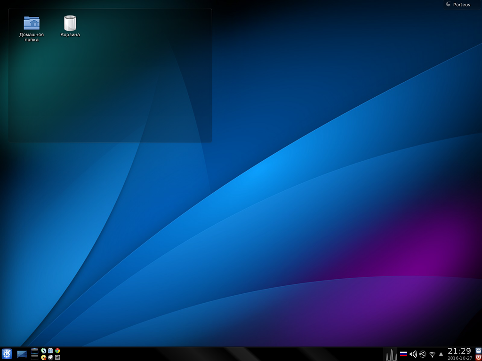The height and width of the screenshot is (361, 482).
Task: Click the Show Desktop panel icon
Action: click(x=22, y=354)
